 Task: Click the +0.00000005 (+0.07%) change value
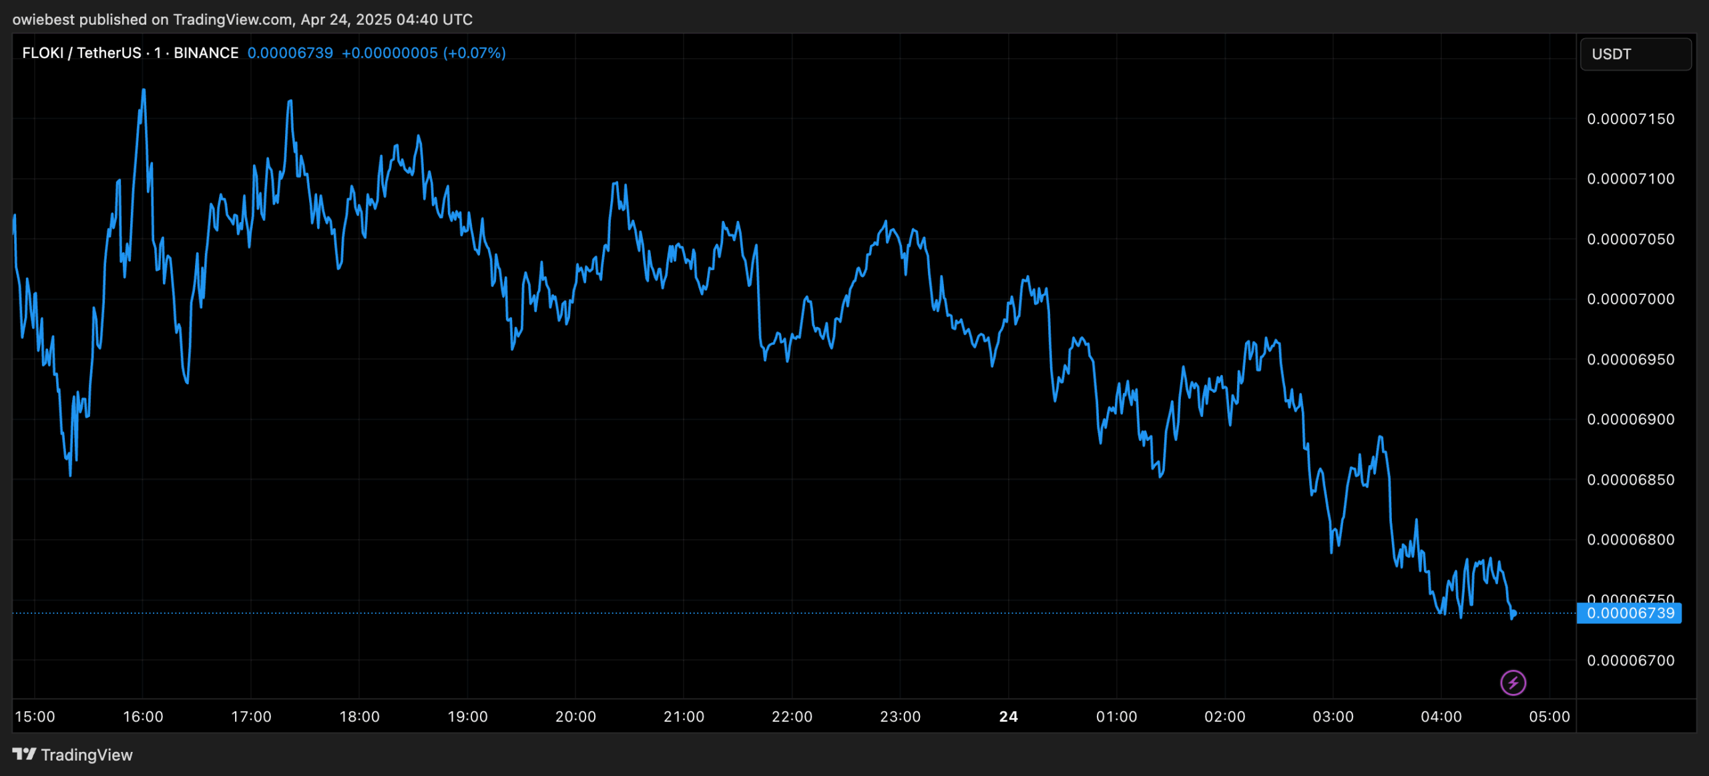tap(424, 53)
